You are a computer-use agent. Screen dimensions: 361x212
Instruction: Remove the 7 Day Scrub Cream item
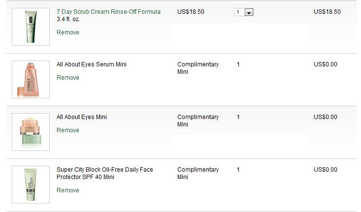[68, 32]
